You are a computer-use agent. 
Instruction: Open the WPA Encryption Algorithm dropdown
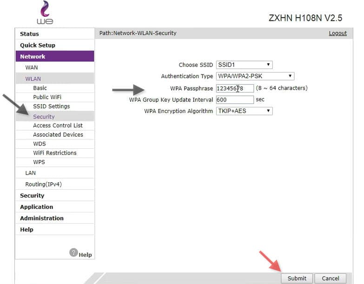click(x=244, y=111)
